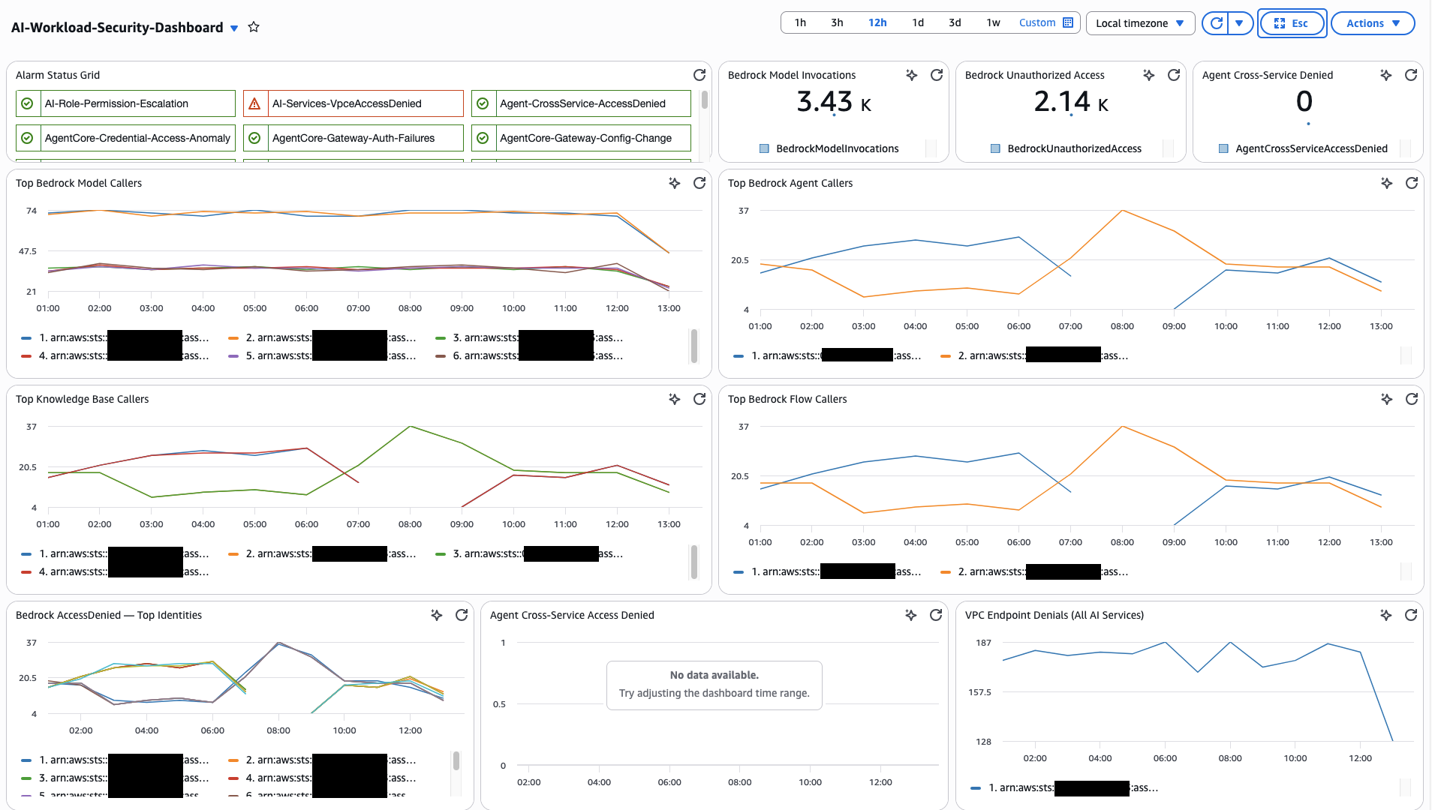The height and width of the screenshot is (810, 1432).
Task: Click AI sparkle icon on Top Knowledge Base Callers
Action: 675,399
